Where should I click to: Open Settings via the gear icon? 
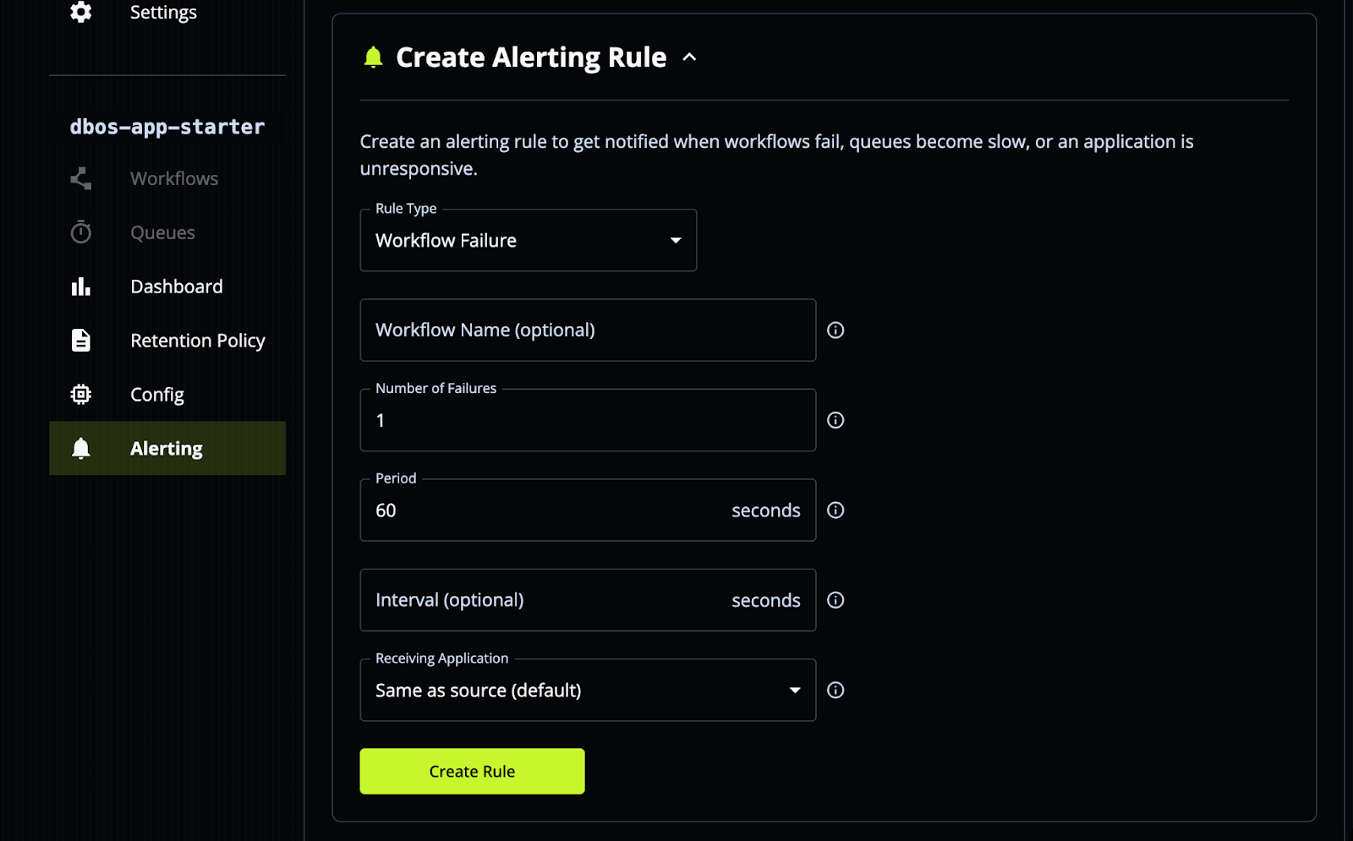(79, 12)
